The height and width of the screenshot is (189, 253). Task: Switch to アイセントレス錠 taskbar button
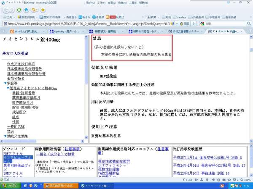tap(96, 186)
